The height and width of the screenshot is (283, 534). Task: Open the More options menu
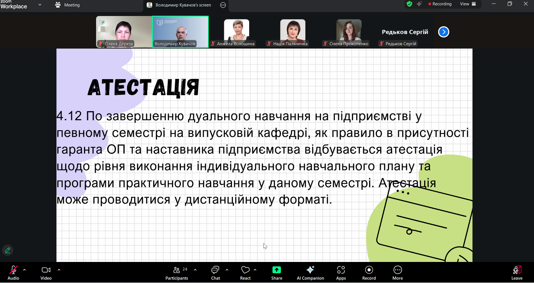(397, 273)
